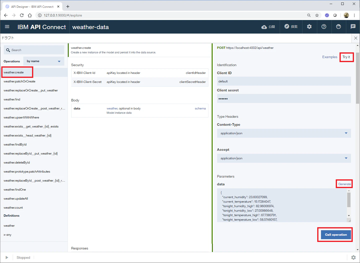The image size is (360, 263).
Task: Click the Client secret input field
Action: (x=284, y=99)
